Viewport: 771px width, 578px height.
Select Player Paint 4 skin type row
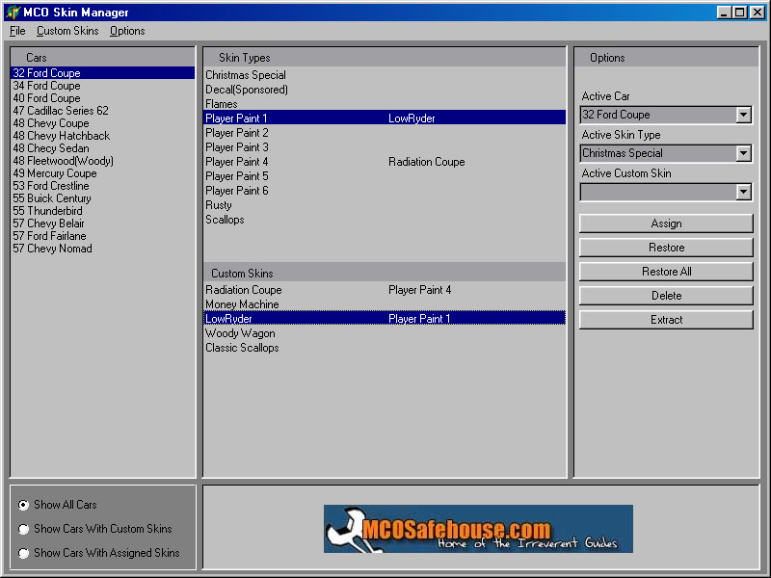[385, 162]
